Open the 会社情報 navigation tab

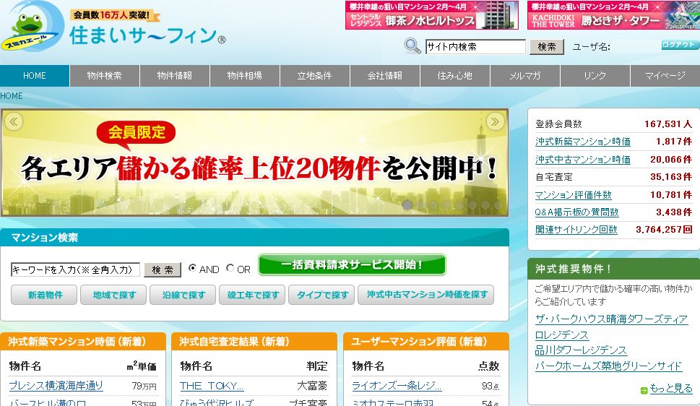tap(384, 76)
